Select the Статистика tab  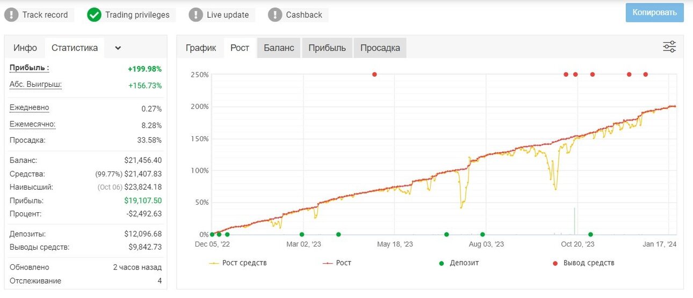pyautogui.click(x=75, y=48)
